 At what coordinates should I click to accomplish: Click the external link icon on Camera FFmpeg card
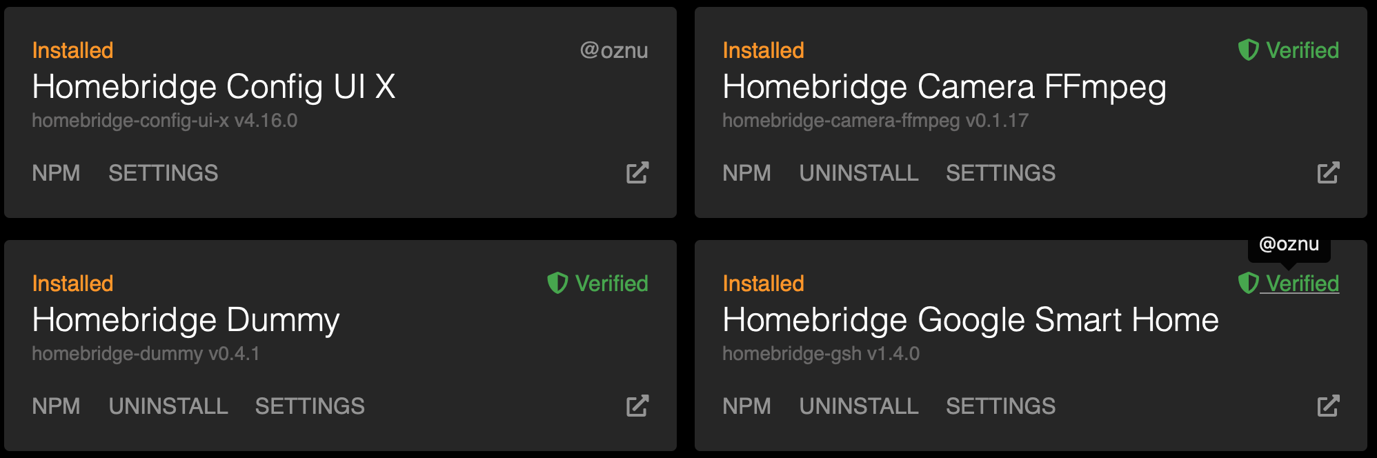coord(1328,173)
